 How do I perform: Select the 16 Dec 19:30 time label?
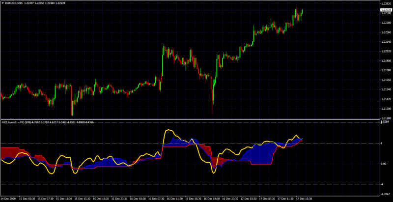point(211,197)
